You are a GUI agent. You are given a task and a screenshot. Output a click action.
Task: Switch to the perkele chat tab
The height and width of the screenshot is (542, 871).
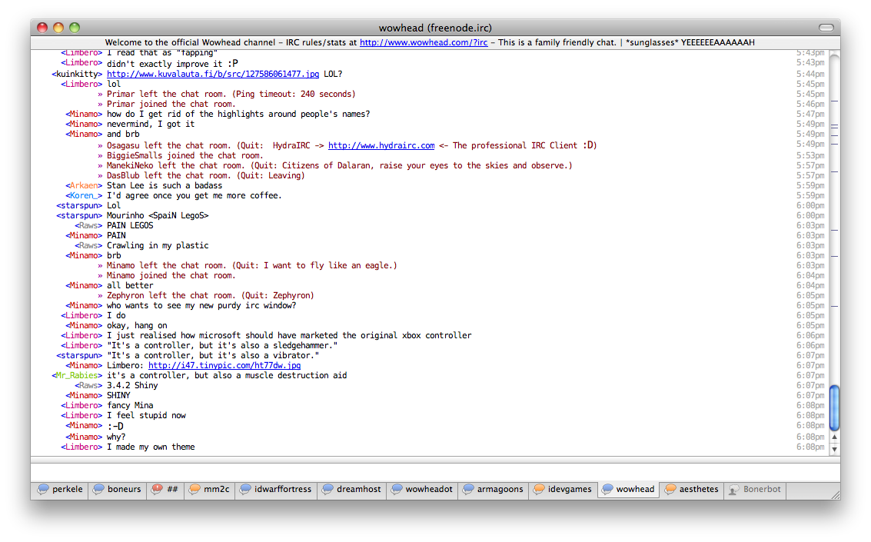pyautogui.click(x=60, y=489)
